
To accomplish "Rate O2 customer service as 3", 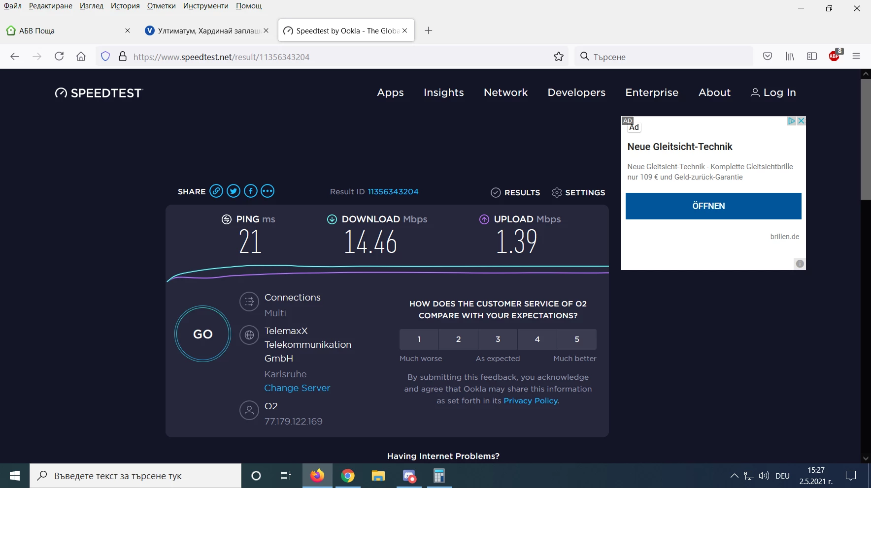I will (498, 339).
